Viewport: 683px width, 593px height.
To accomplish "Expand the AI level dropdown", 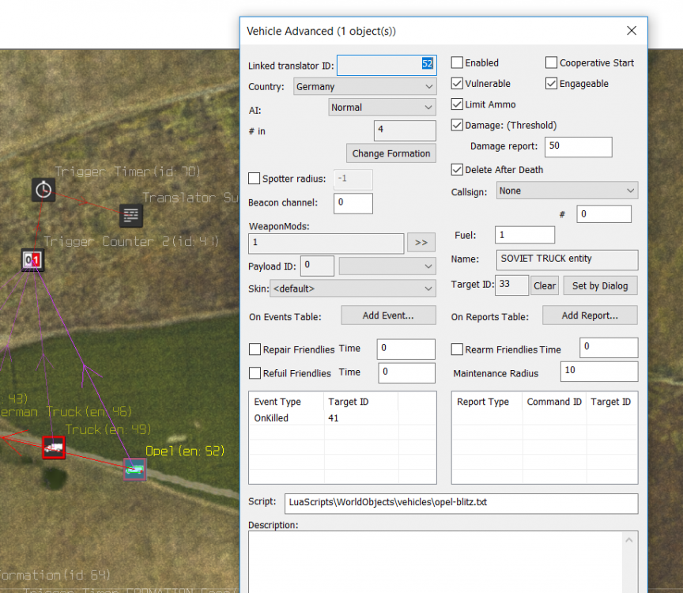I will [x=382, y=108].
